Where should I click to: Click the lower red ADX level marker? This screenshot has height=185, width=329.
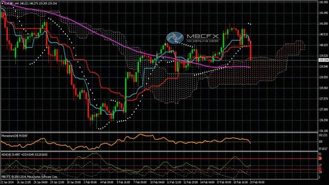[320, 169]
